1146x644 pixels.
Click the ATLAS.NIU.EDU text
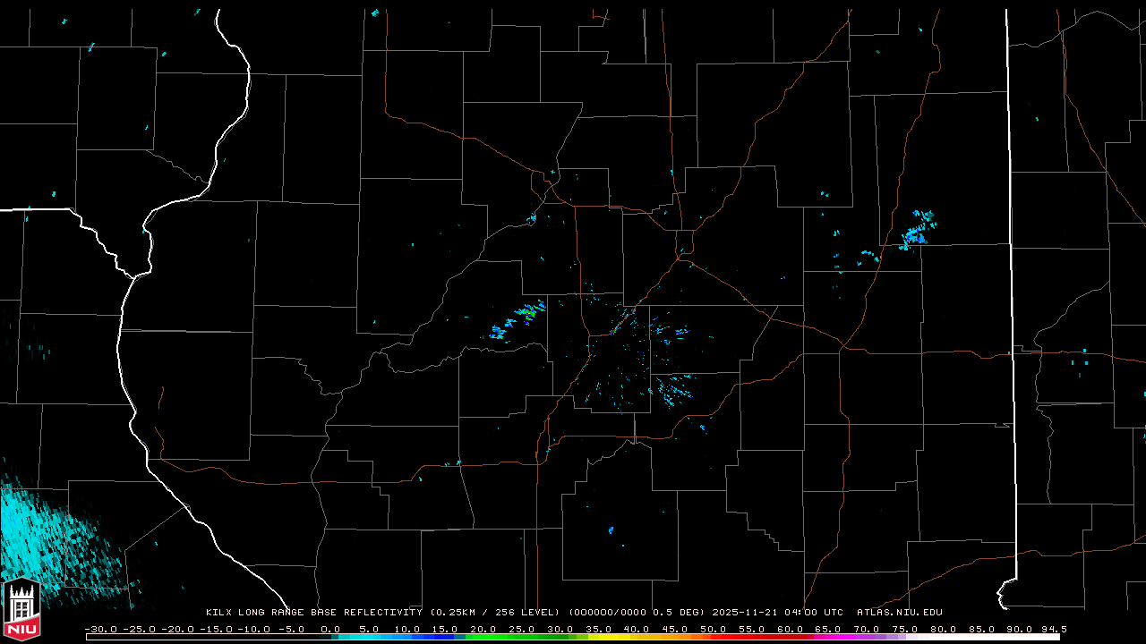[x=899, y=613]
